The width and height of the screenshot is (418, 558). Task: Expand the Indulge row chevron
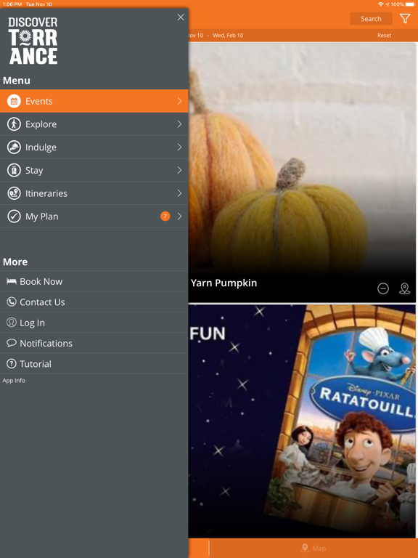point(179,147)
